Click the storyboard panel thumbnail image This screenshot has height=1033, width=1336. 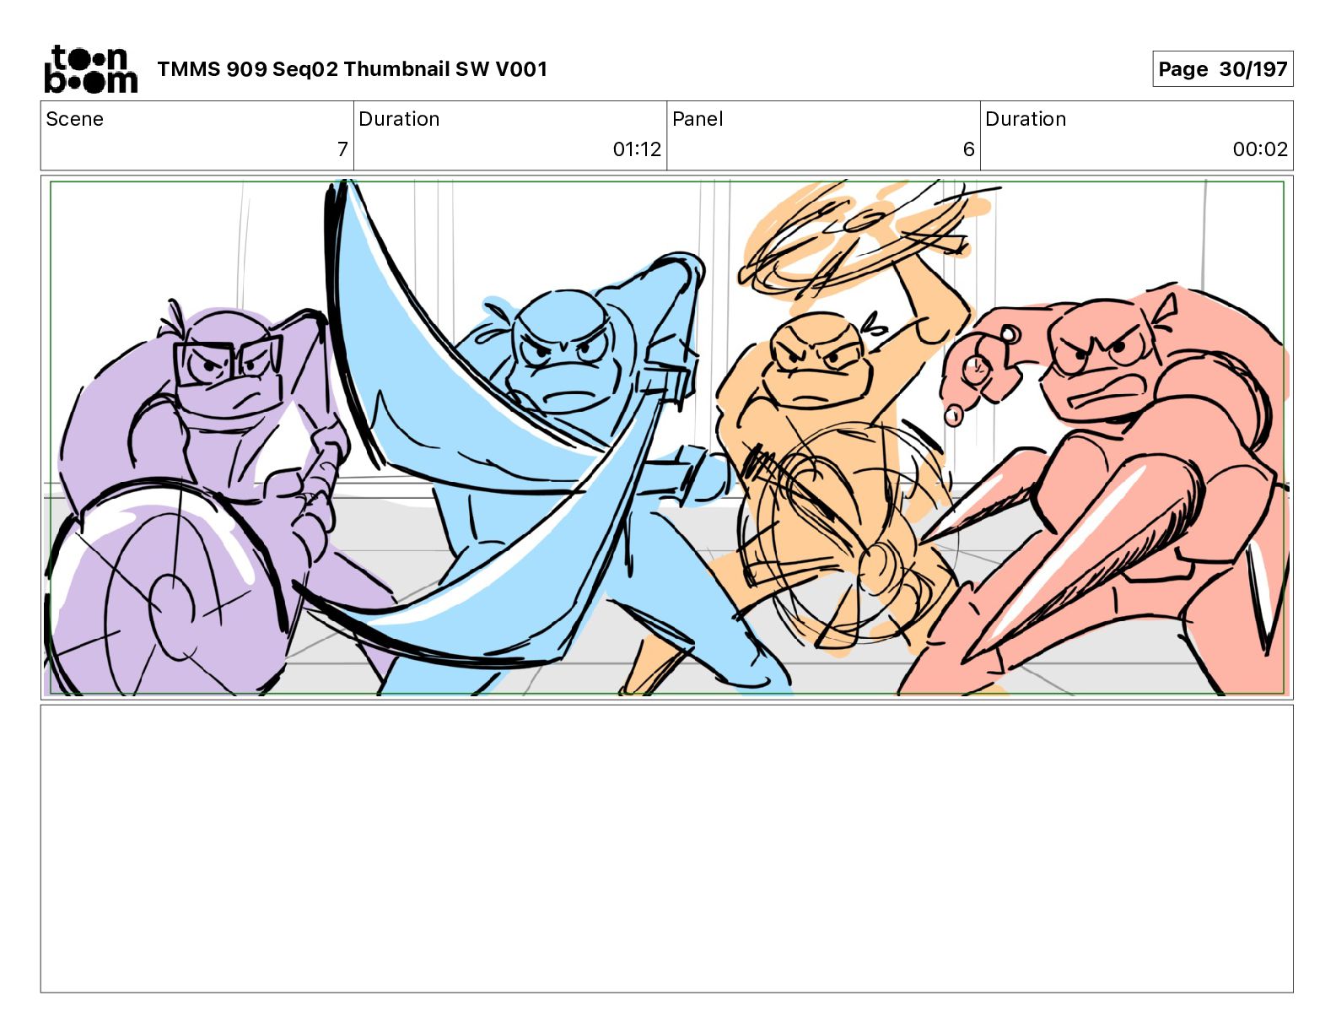click(667, 437)
